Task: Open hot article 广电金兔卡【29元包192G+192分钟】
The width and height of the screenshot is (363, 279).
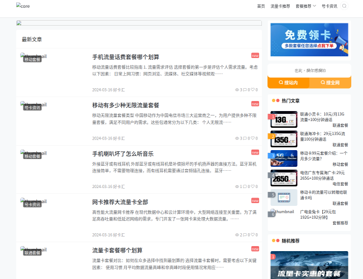Action: [x=318, y=214]
